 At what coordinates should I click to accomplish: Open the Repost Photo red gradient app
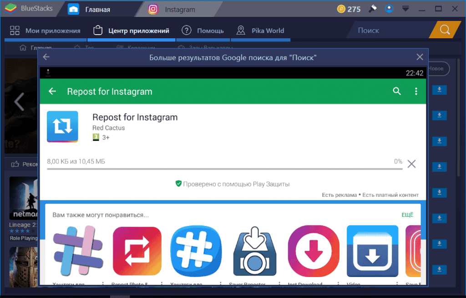tap(137, 251)
